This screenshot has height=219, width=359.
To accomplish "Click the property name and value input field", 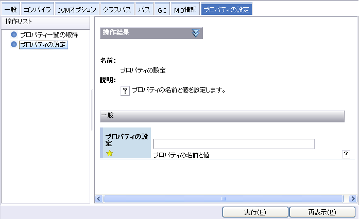I will click(x=234, y=144).
